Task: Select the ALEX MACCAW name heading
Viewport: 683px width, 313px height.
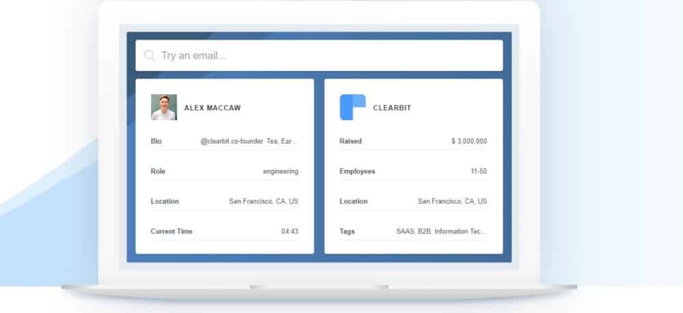Action: pos(212,108)
